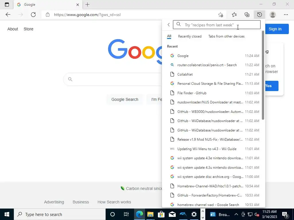The height and width of the screenshot is (220, 294).
Task: Open File Explorer from taskbar
Action: point(150,214)
